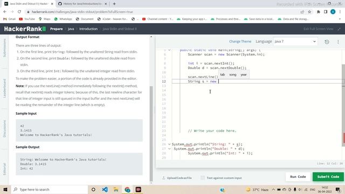Open Chrome from the taskbar
Viewport: 345px width, 194px height.
click(x=127, y=189)
